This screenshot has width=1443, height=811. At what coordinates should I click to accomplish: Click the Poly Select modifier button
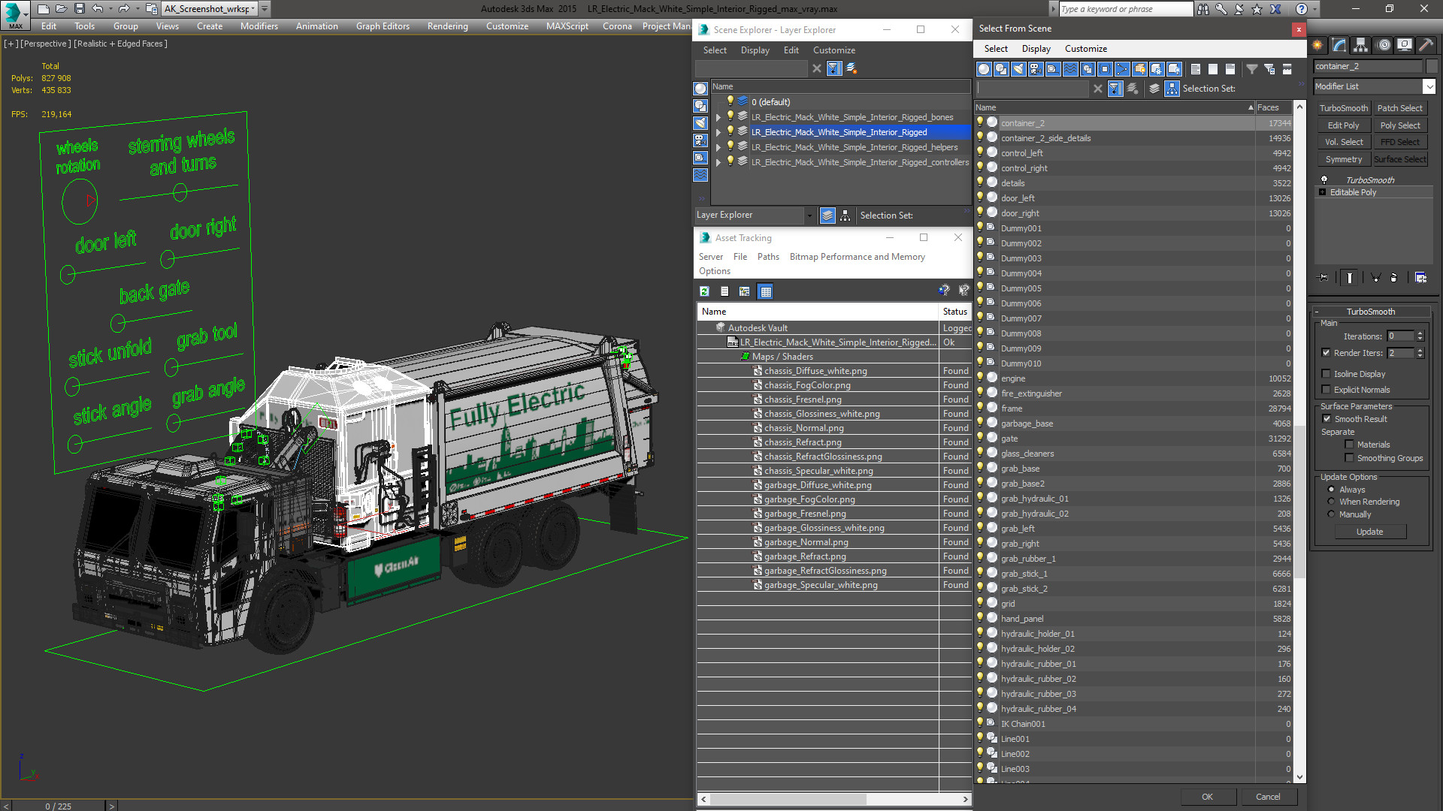click(x=1400, y=125)
